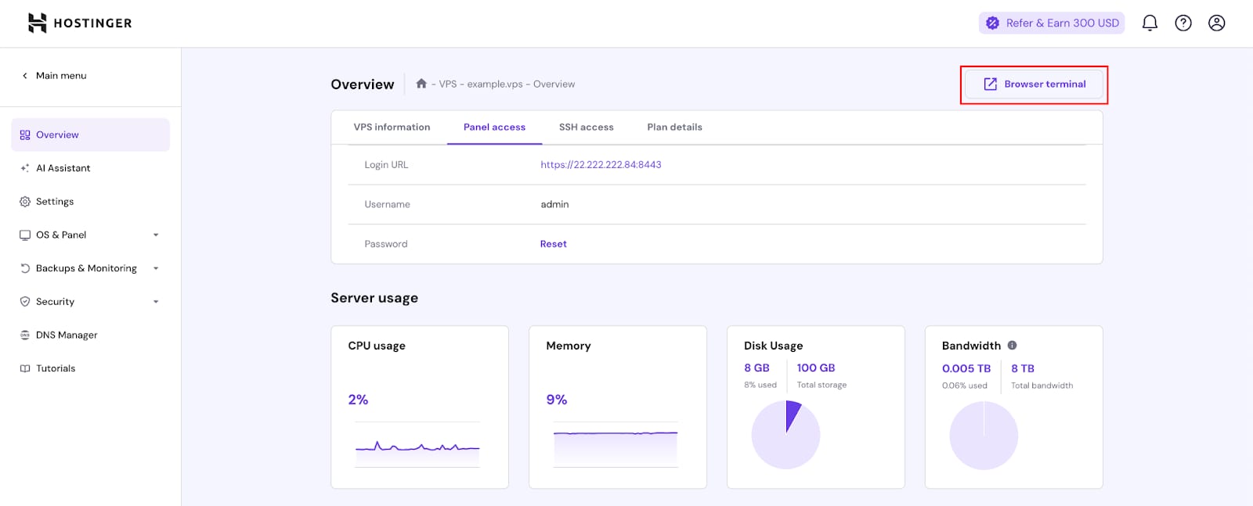Switch to the VPS information tab
Screen dimensions: 1253x506
tap(392, 127)
